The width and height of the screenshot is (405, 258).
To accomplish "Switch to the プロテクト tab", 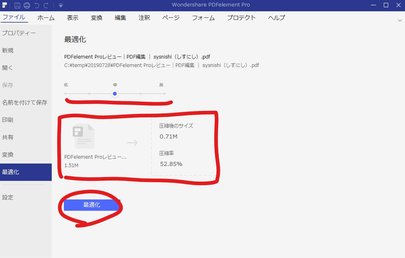I will 241,18.
